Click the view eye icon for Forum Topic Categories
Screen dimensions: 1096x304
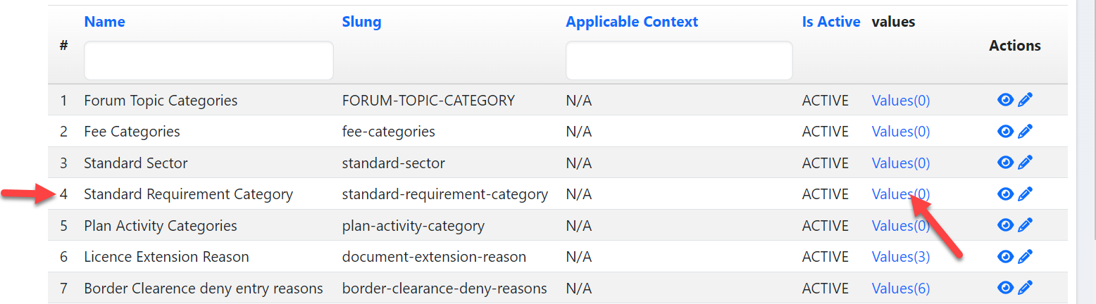1005,100
